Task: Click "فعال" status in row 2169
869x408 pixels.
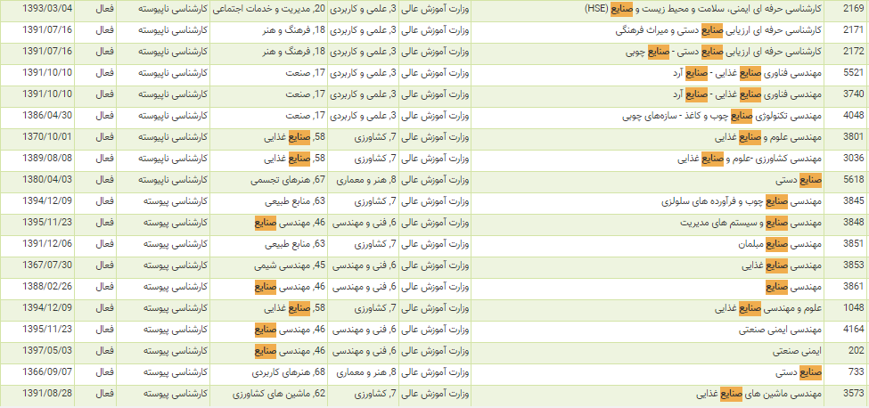Action: 105,9
